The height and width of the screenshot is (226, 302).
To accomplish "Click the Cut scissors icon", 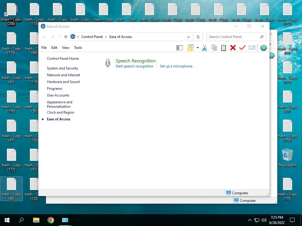I will coord(205,48).
